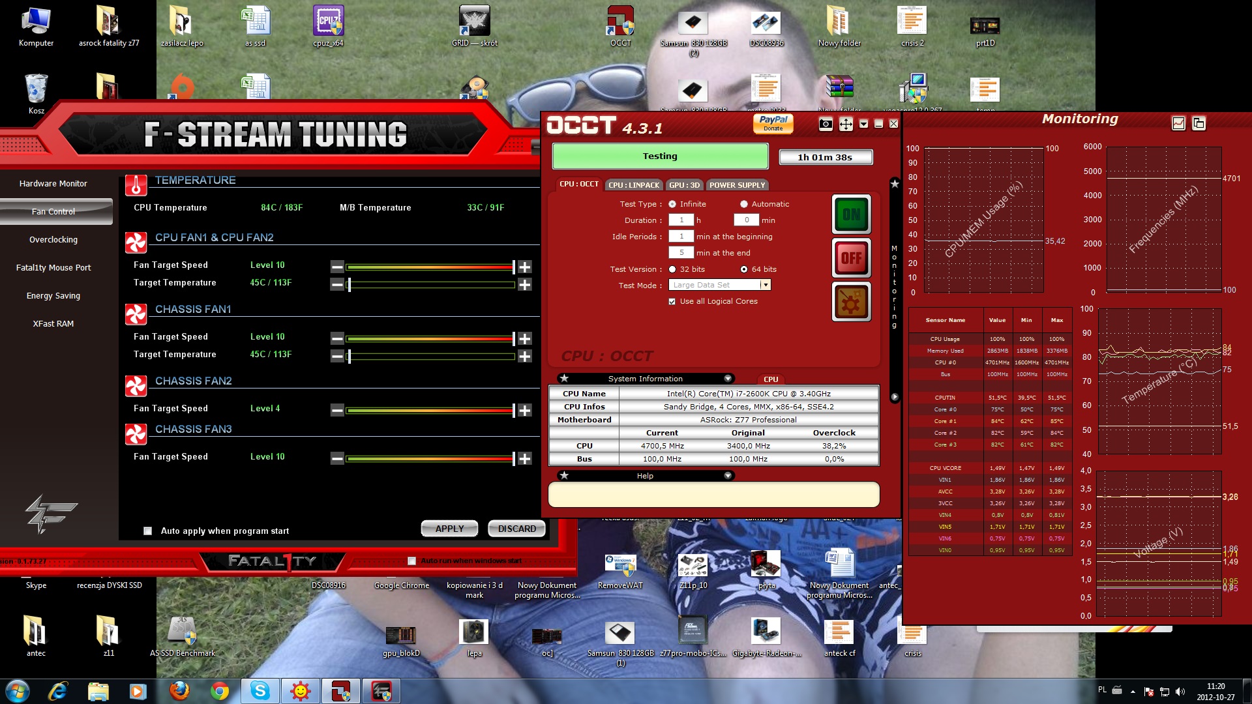Adjust Chassis Fan2 target speed slider

click(x=430, y=410)
